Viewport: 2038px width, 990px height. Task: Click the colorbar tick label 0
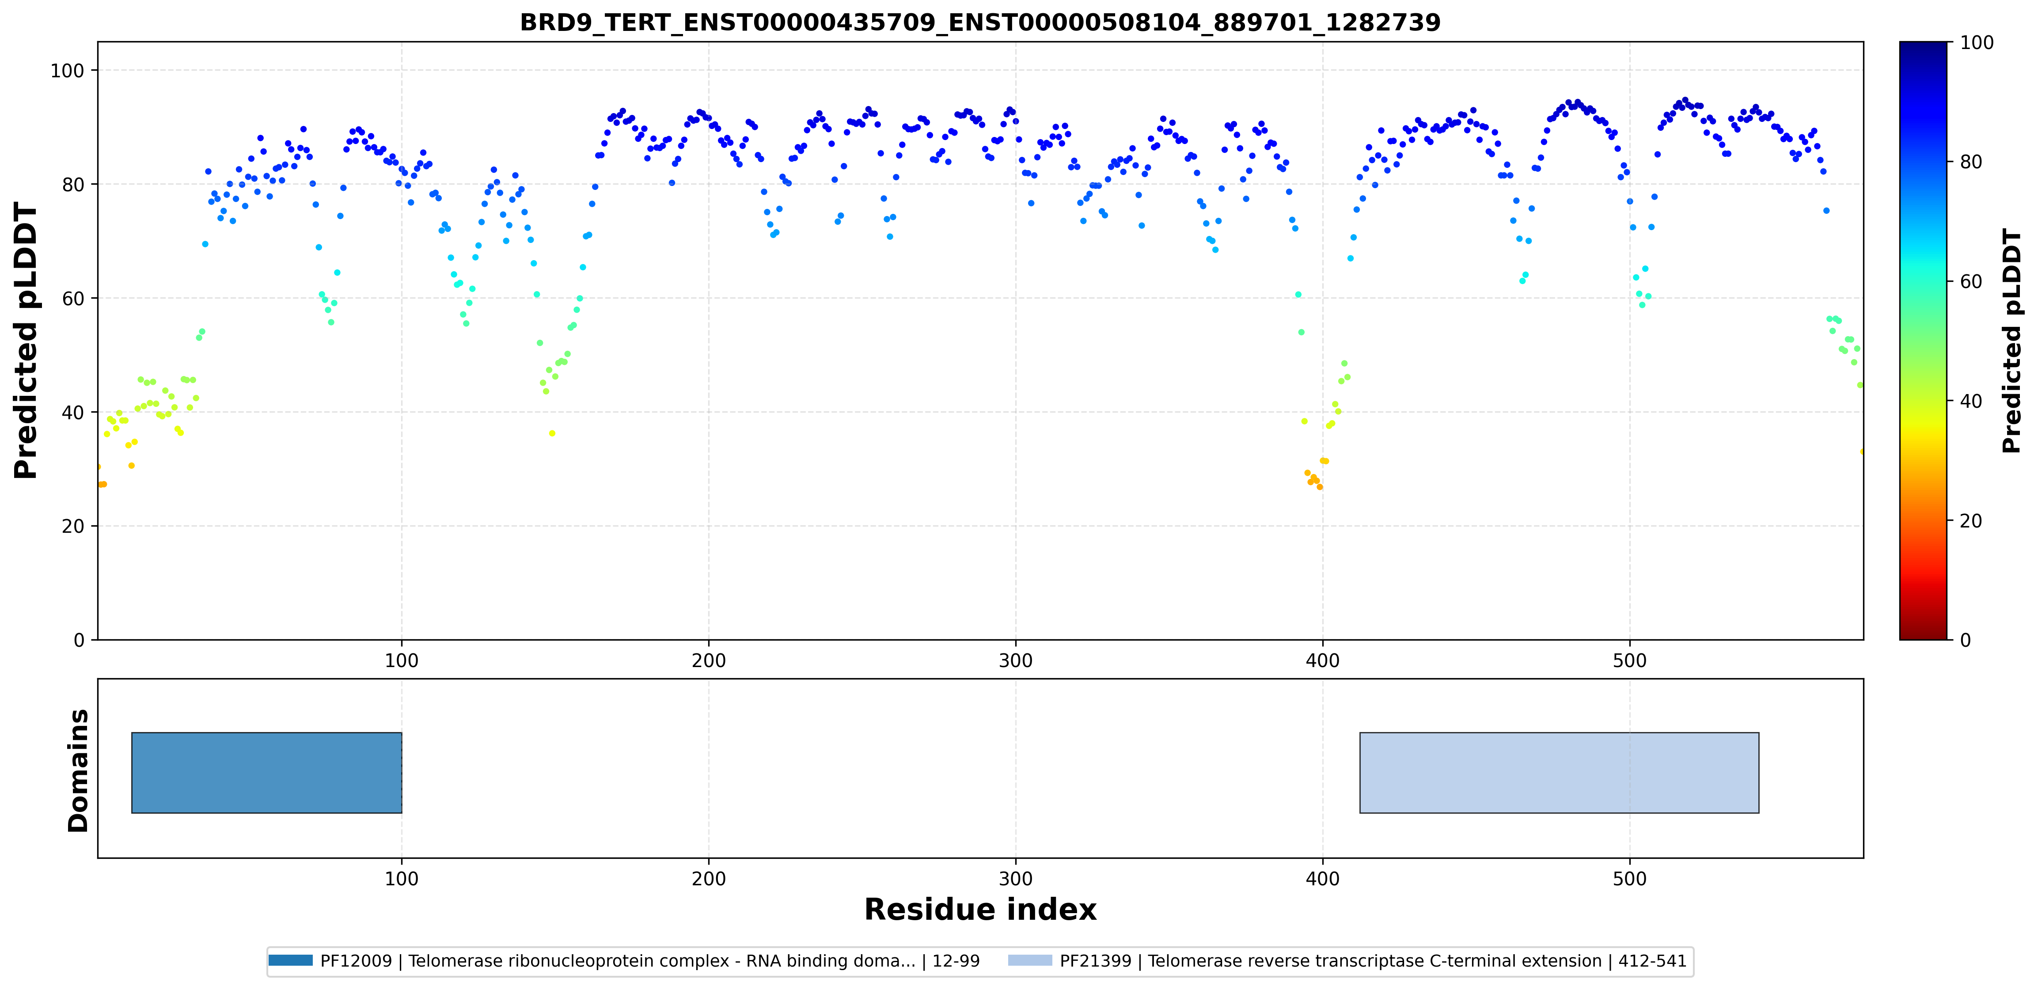click(x=1965, y=640)
